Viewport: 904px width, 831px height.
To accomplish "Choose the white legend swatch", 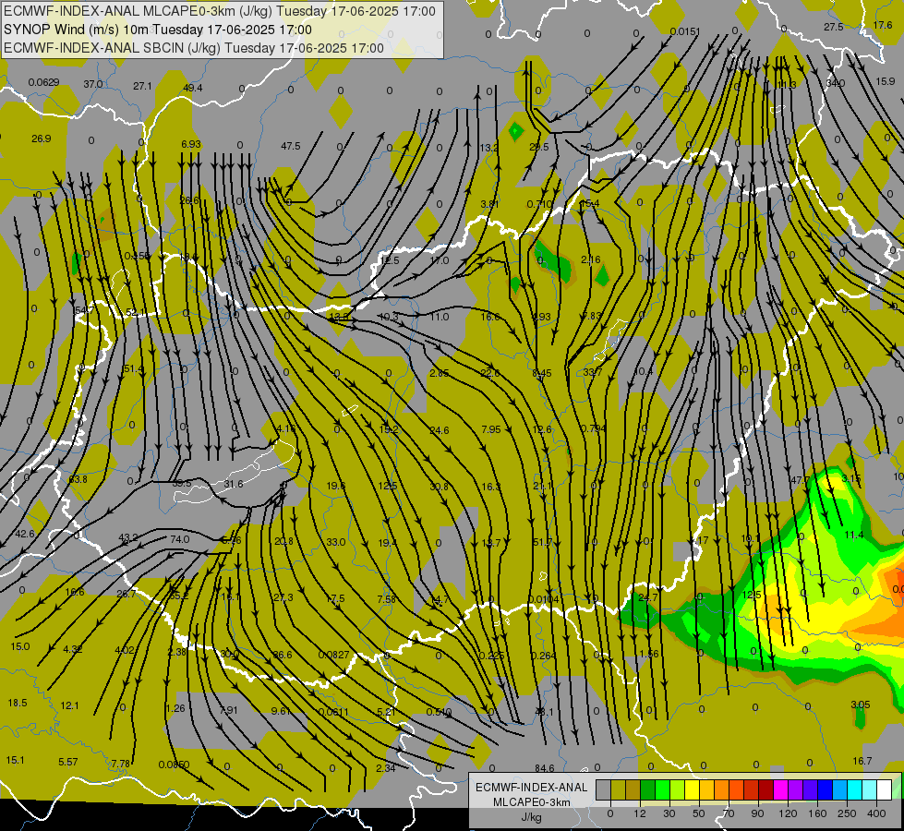I will [884, 789].
